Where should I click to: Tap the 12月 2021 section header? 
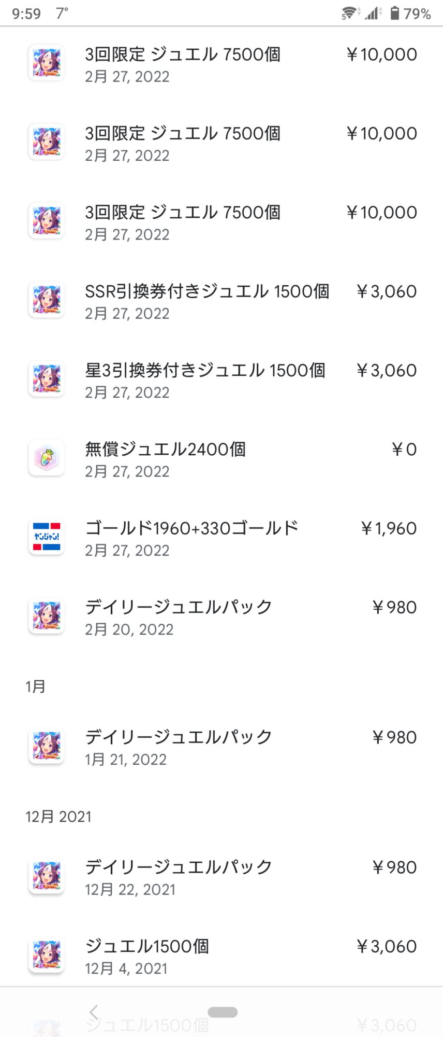point(58,817)
